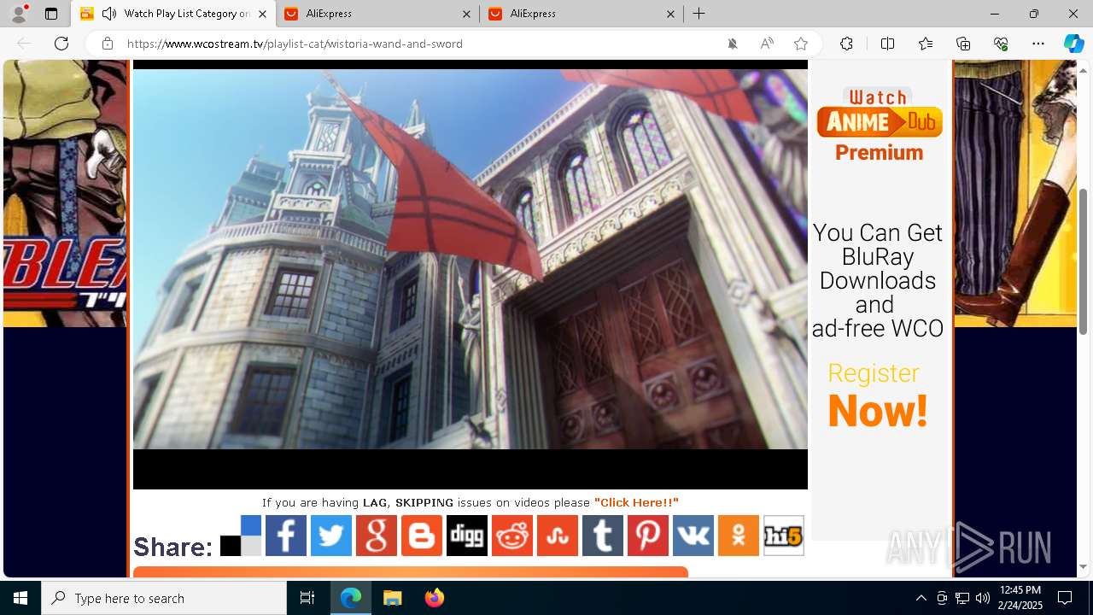The image size is (1093, 615).
Task: Click Watch Anime Dub Premium logo
Action: click(879, 125)
